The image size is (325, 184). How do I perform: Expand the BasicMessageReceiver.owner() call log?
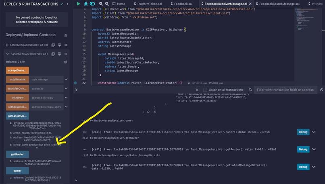pyautogui.click(x=314, y=132)
